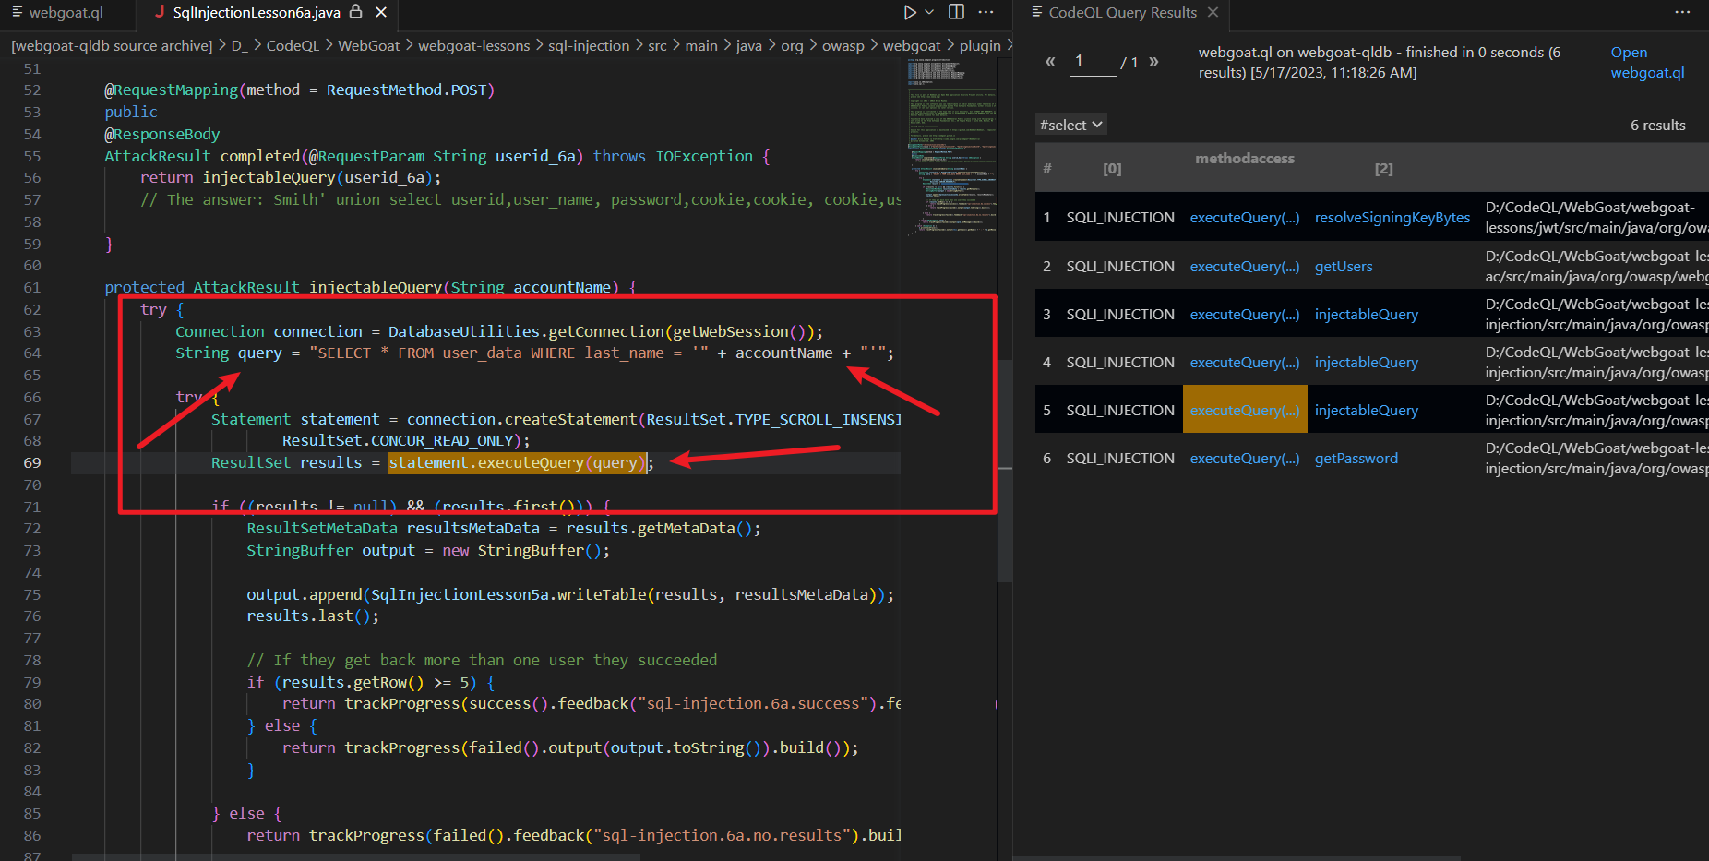
Task: Sort by [2] column header
Action: pos(1383,169)
